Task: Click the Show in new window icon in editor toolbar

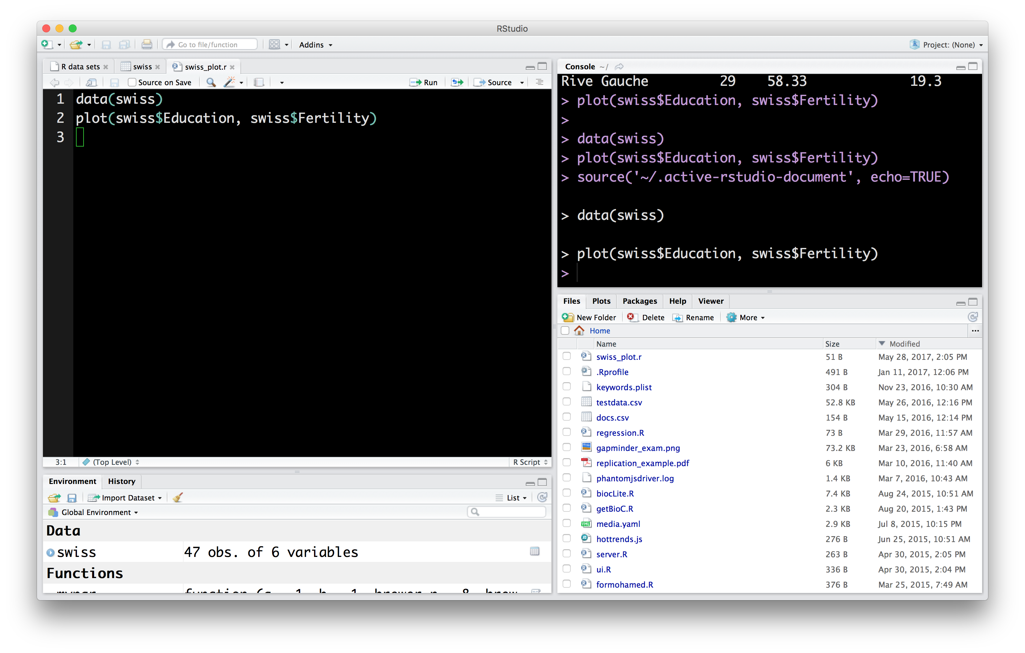Action: [x=91, y=82]
